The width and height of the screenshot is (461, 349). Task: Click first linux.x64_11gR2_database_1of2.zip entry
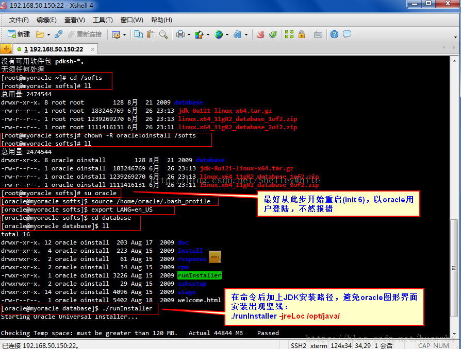238,119
